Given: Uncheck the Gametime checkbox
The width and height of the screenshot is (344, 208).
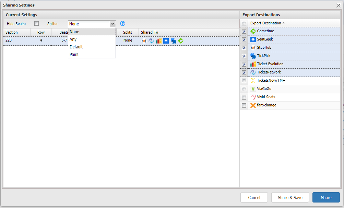Looking at the screenshot, I should click(x=244, y=32).
